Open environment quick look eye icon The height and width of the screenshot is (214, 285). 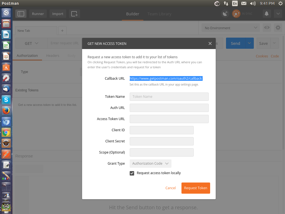[267, 28]
